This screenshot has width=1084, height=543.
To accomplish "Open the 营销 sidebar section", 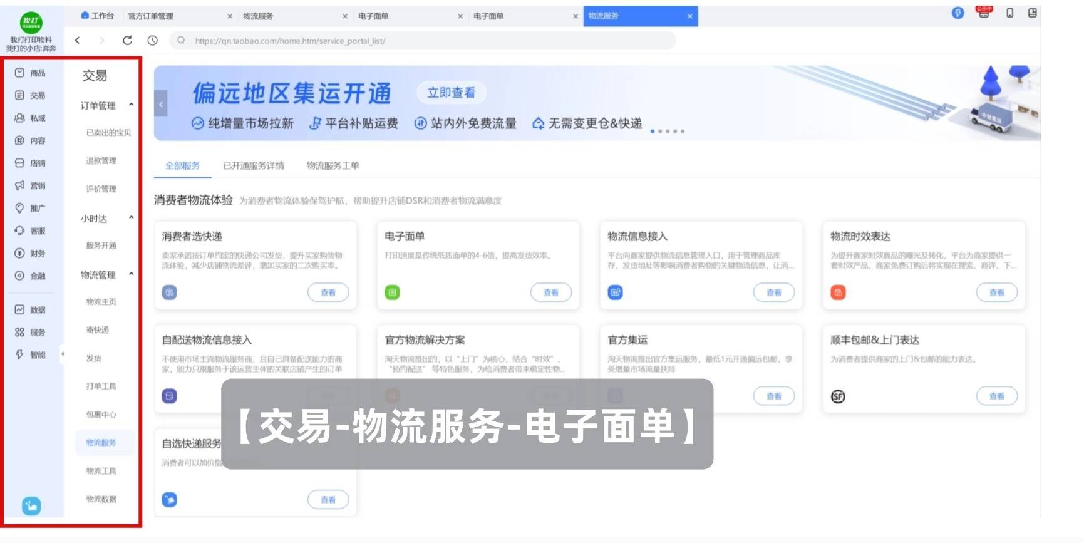I will 30,185.
